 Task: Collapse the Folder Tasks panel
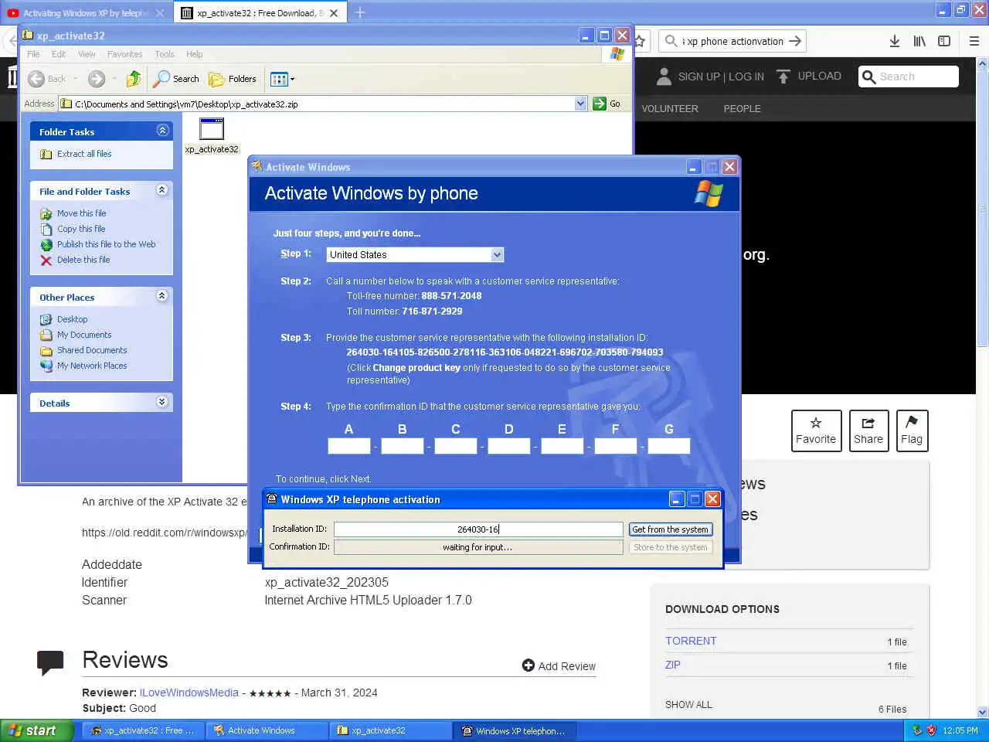click(x=162, y=131)
